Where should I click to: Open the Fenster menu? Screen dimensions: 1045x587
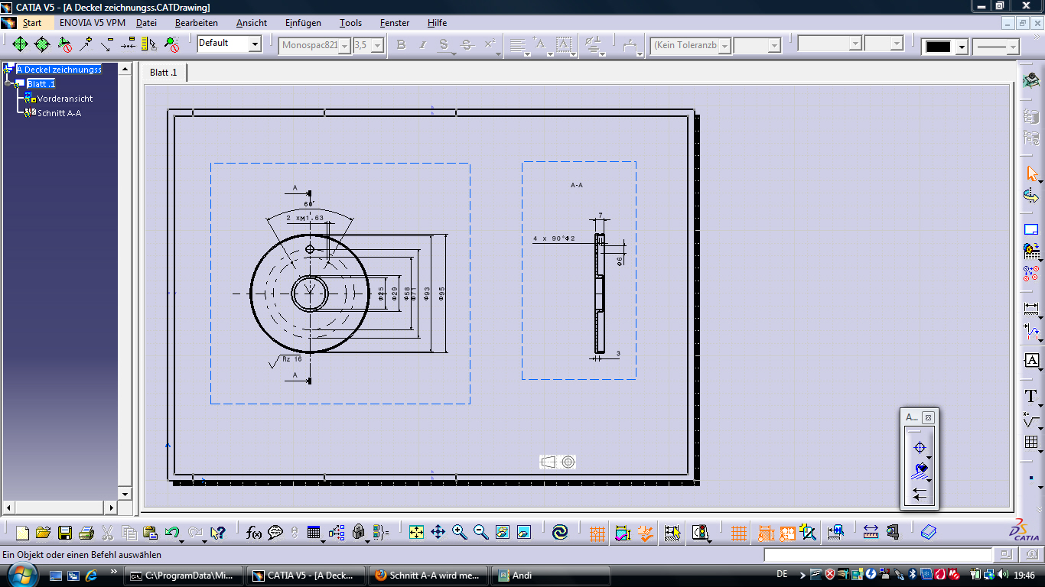click(x=395, y=23)
